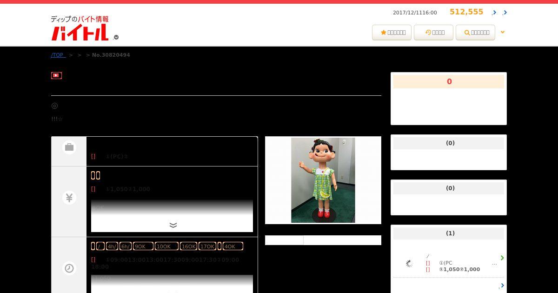Follow the second blue arrow link beside 512,555
Image resolution: width=558 pixels, height=293 pixels.
tap(505, 13)
